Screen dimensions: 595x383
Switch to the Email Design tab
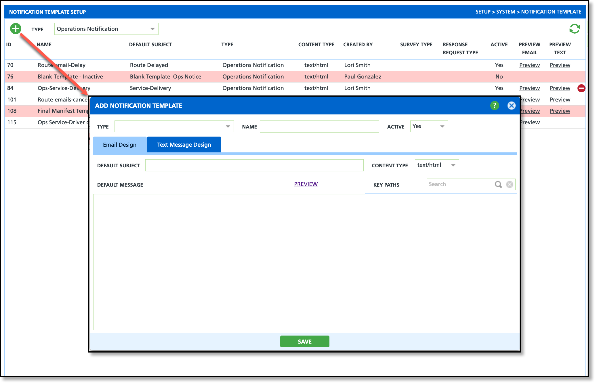tap(120, 145)
